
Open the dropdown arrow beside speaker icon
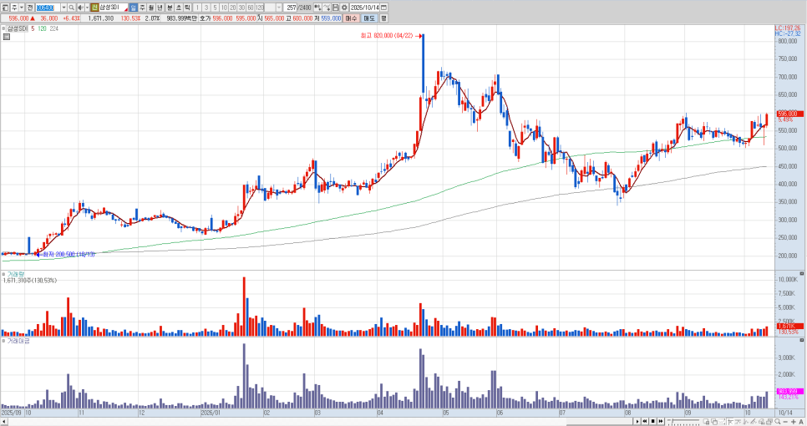click(87, 8)
